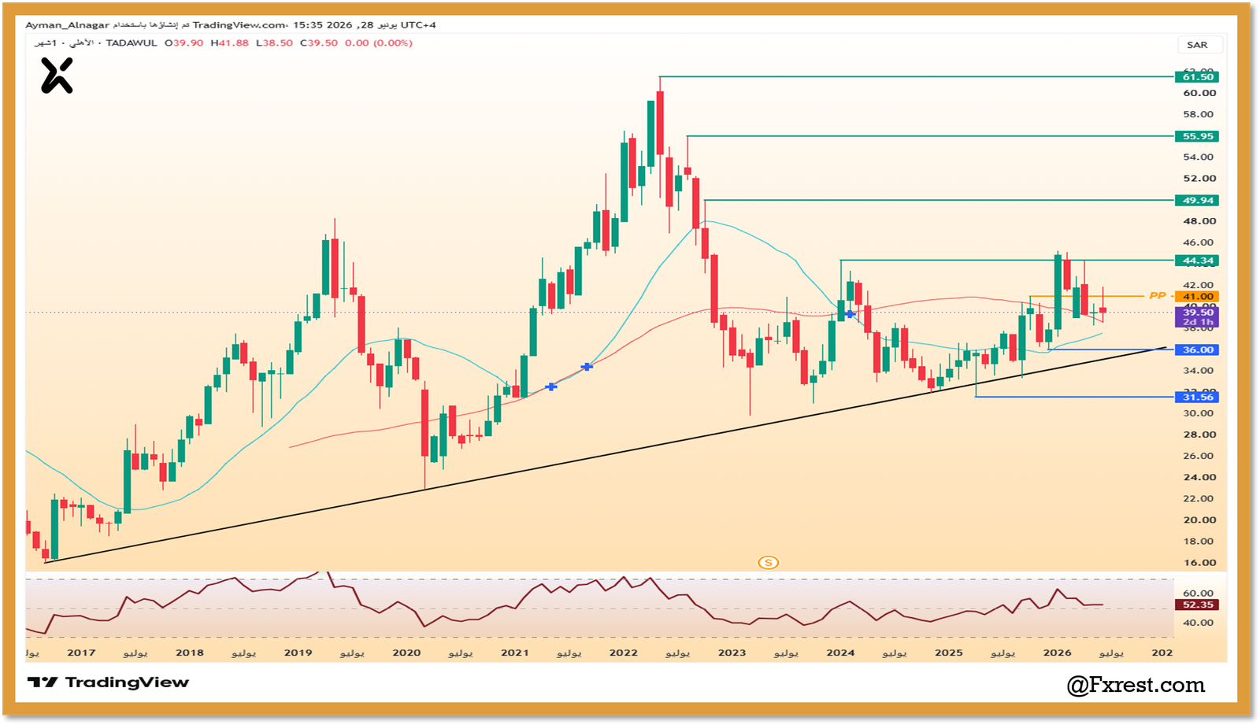Select the 44.34 resistance price label

click(1197, 261)
